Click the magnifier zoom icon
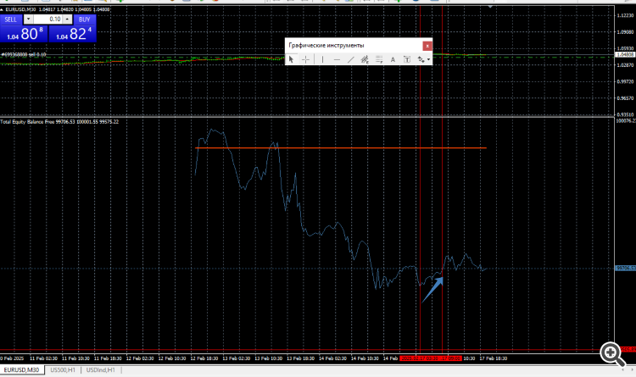The image size is (636, 377). pos(612,354)
